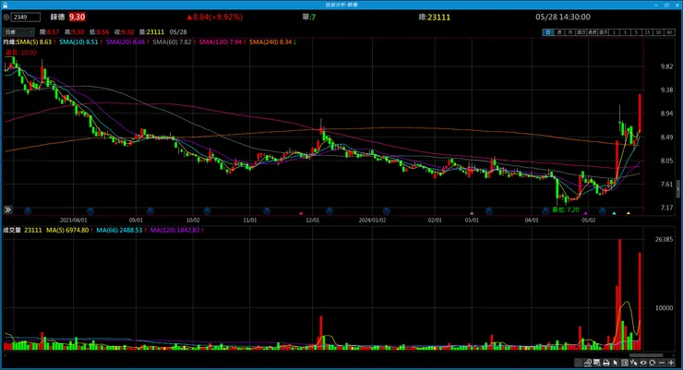Click the cyan triangle marker on date axis
683x370 pixels.
pyautogui.click(x=614, y=213)
